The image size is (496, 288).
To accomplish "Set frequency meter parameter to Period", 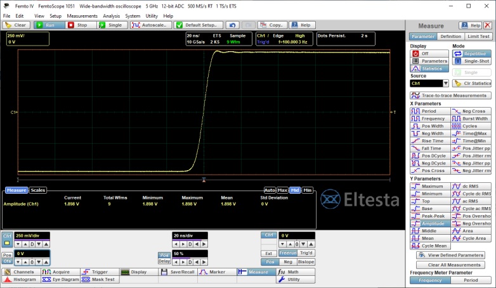I will pos(471,280).
